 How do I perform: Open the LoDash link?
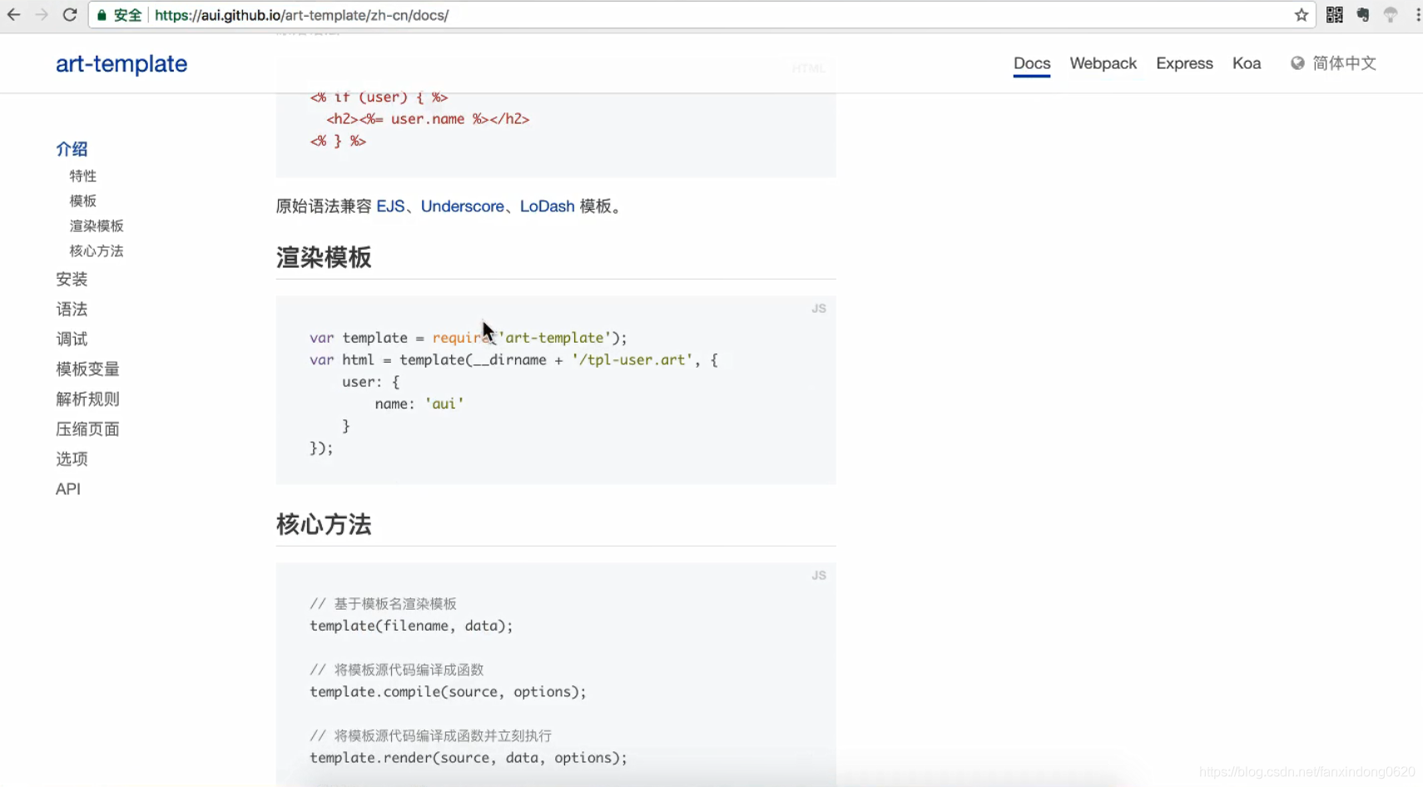tap(546, 206)
